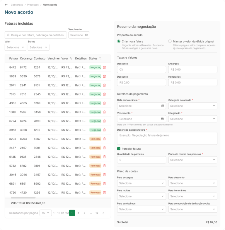Image resolution: width=225 pixels, height=230 pixels.
Task: Open the Processos breadcrumb link
Action: pyautogui.click(x=33, y=5)
